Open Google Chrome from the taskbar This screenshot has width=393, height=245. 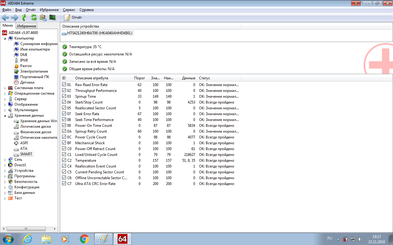pos(84,239)
